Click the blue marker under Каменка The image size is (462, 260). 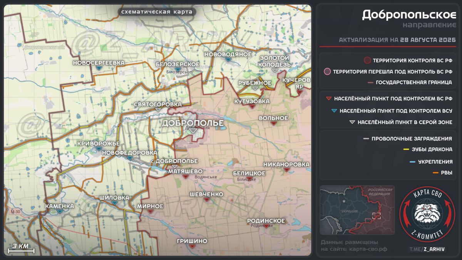point(60,211)
